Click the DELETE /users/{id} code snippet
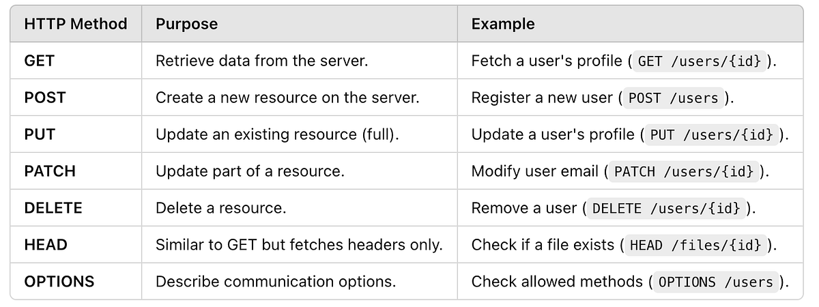Image resolution: width=819 pixels, height=307 pixels. pyautogui.click(x=665, y=208)
